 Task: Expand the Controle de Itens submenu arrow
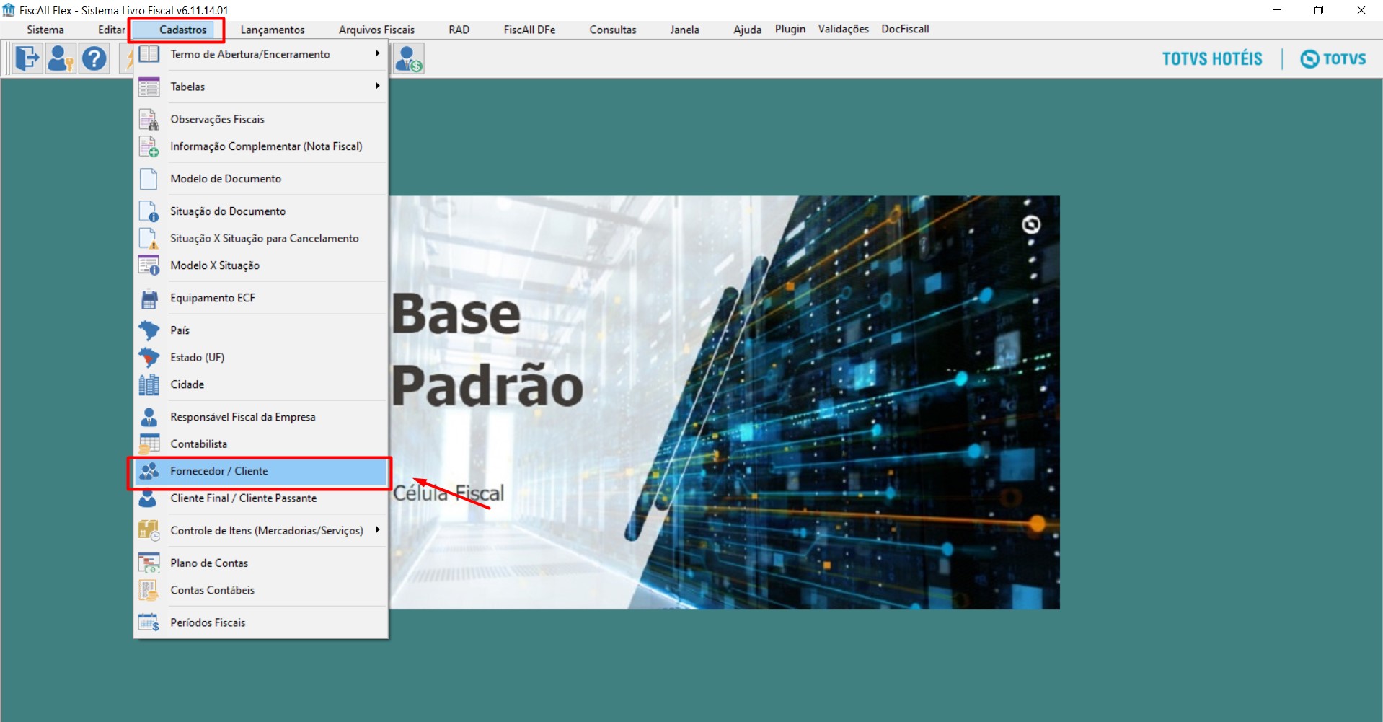click(377, 529)
